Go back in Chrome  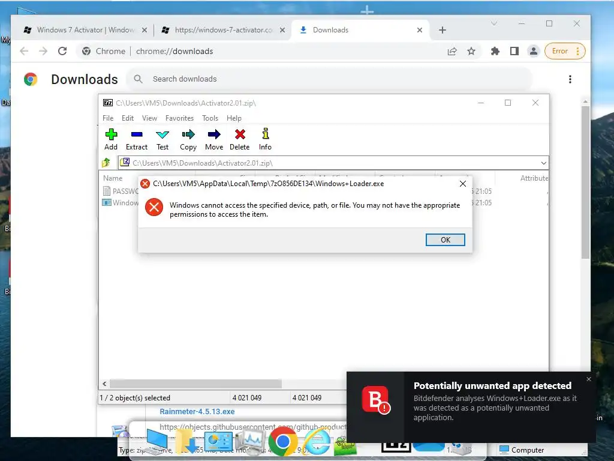[x=24, y=51]
